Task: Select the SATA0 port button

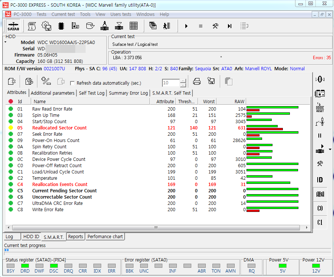Action: pyautogui.click(x=13, y=26)
